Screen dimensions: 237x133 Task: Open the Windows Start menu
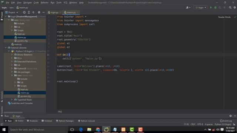4,130
